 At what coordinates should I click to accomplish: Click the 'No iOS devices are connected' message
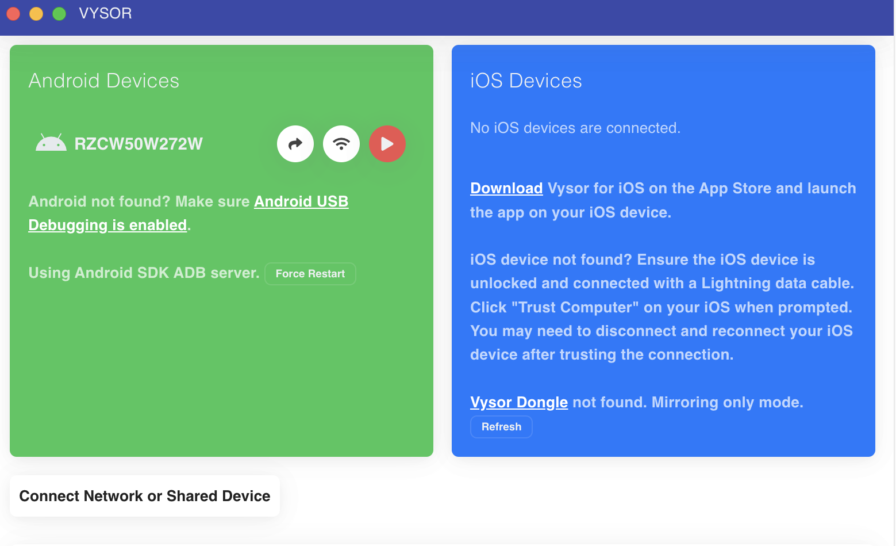pyautogui.click(x=575, y=128)
